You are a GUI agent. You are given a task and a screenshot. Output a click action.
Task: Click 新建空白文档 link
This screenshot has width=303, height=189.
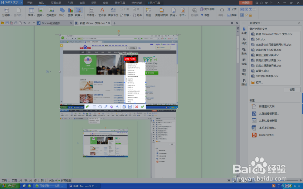[266, 106]
